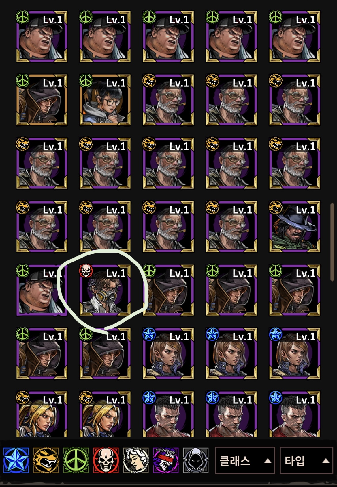This screenshot has width=337, height=487.
Task: Select the orange tiger faction filter icon
Action: click(x=46, y=460)
